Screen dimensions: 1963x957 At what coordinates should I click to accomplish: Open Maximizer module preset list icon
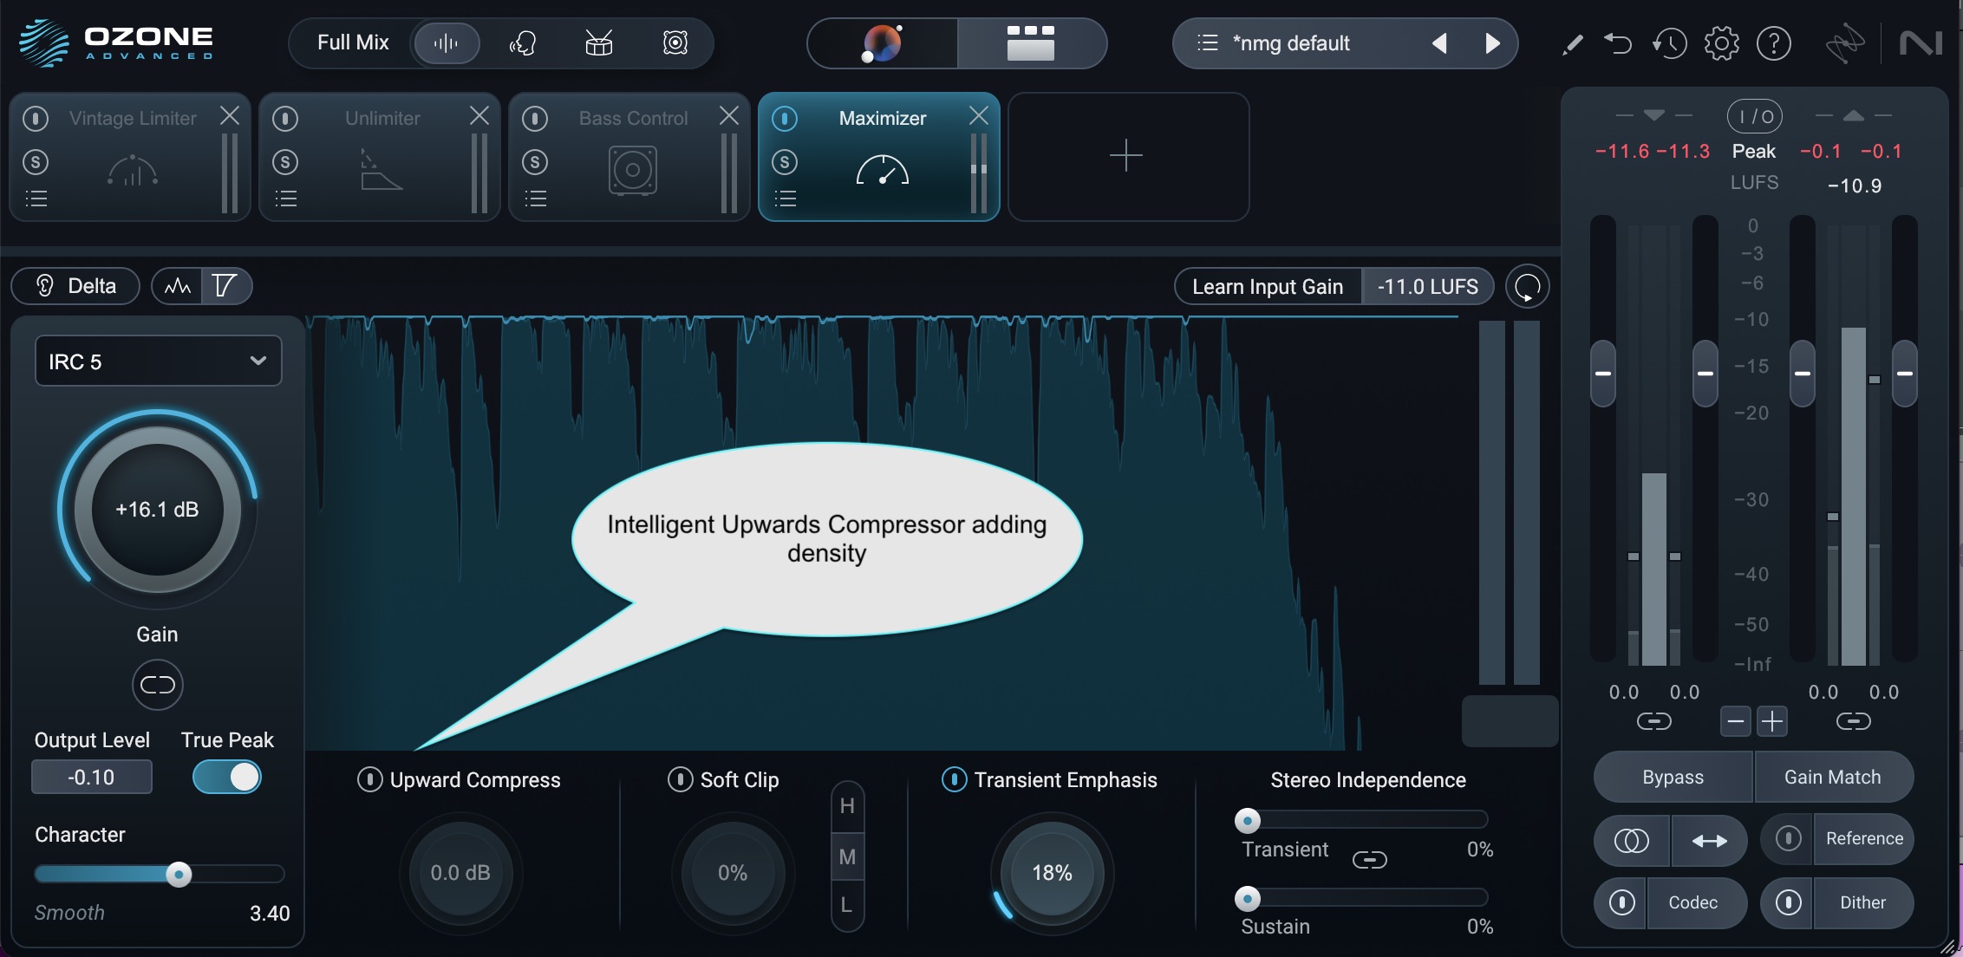point(785,199)
